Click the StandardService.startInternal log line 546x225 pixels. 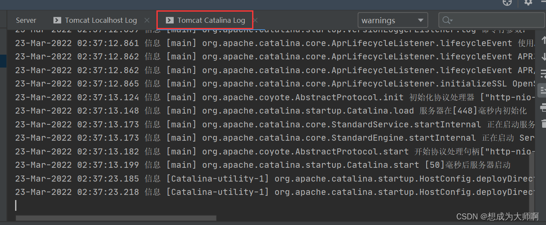point(275,124)
